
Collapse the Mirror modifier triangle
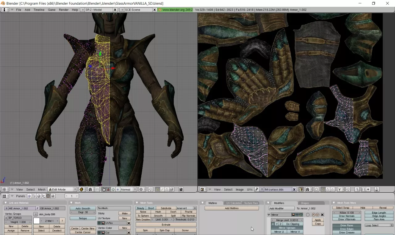click(269, 215)
